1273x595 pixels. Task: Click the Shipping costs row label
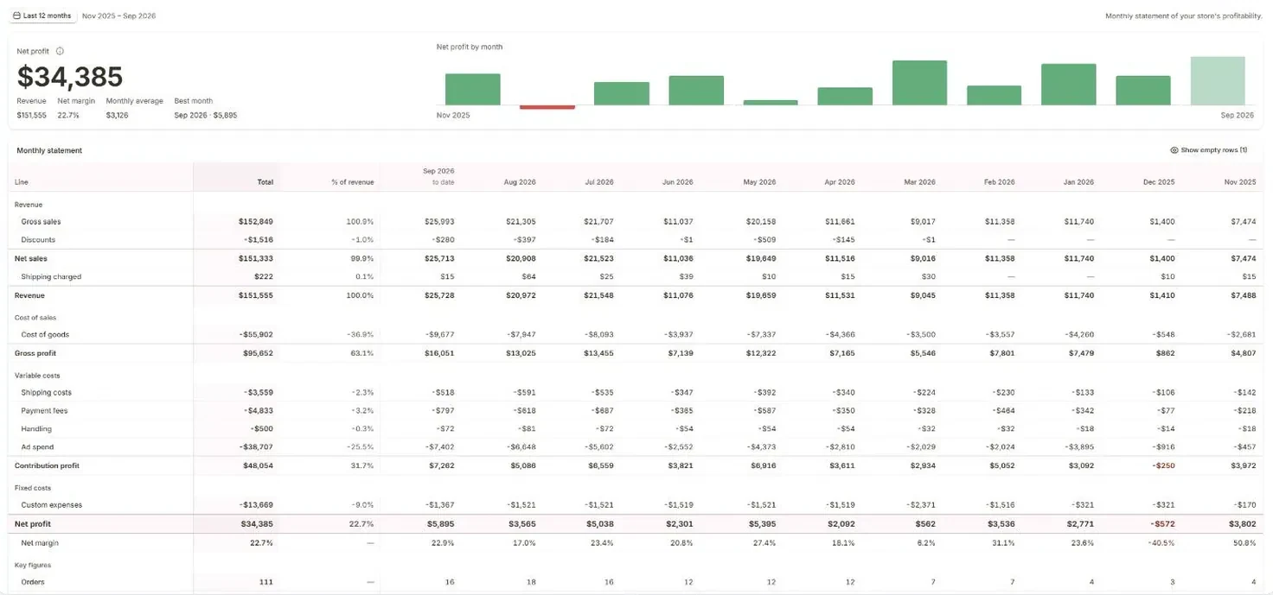point(46,393)
